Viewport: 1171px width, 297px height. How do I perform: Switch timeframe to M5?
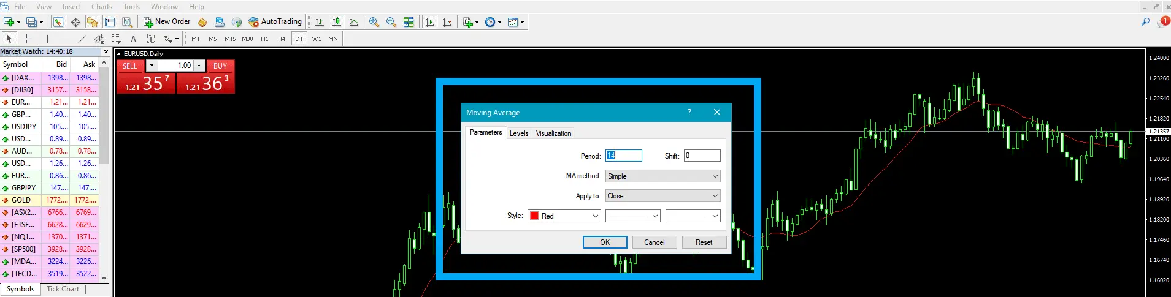pyautogui.click(x=213, y=39)
